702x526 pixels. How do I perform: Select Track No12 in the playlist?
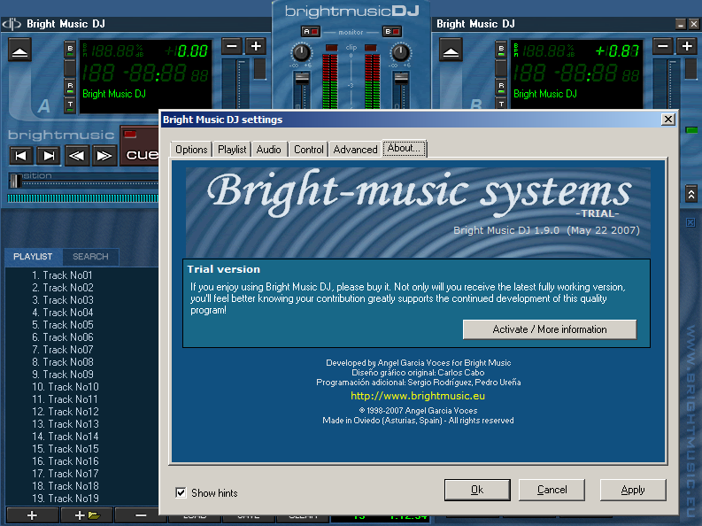tap(66, 412)
